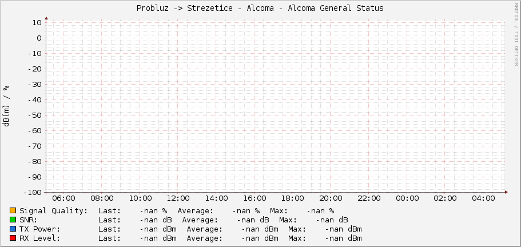Click Signal Quality Last '-nan %' value
The height and width of the screenshot is (247, 521).
coord(153,211)
